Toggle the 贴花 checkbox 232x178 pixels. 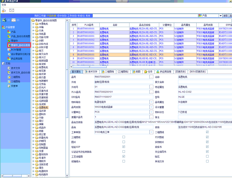click(x=207, y=156)
